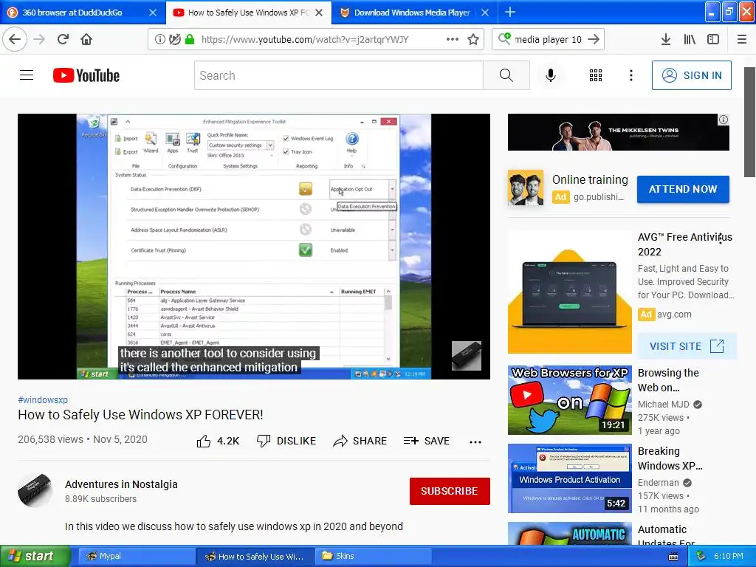Open the browser library icon

coord(690,40)
